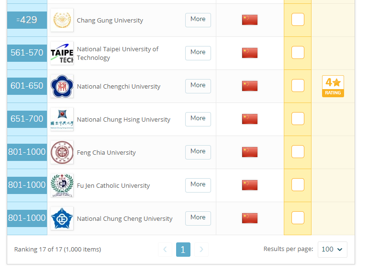Open the results per page dropdown

tap(332, 249)
